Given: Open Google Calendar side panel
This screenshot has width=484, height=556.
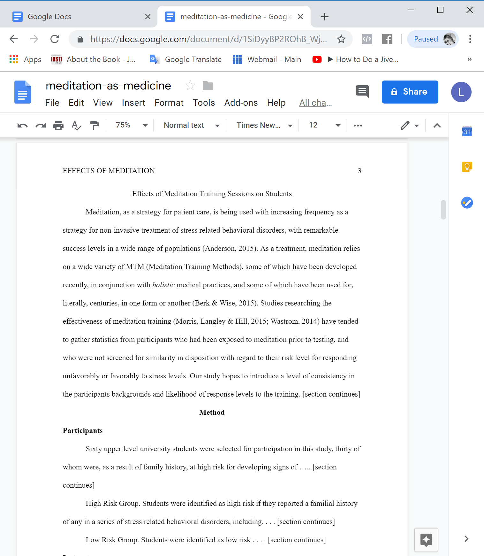Looking at the screenshot, I should point(467,131).
